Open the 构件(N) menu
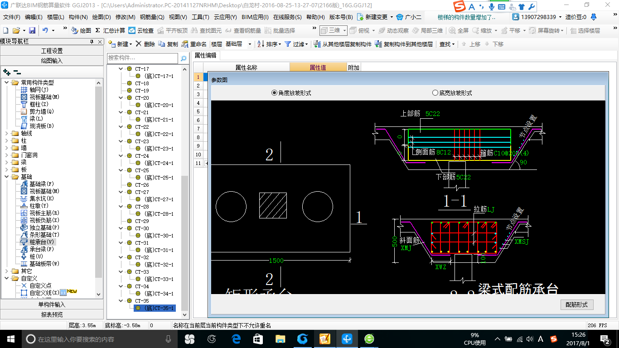619x348 pixels. [78, 17]
